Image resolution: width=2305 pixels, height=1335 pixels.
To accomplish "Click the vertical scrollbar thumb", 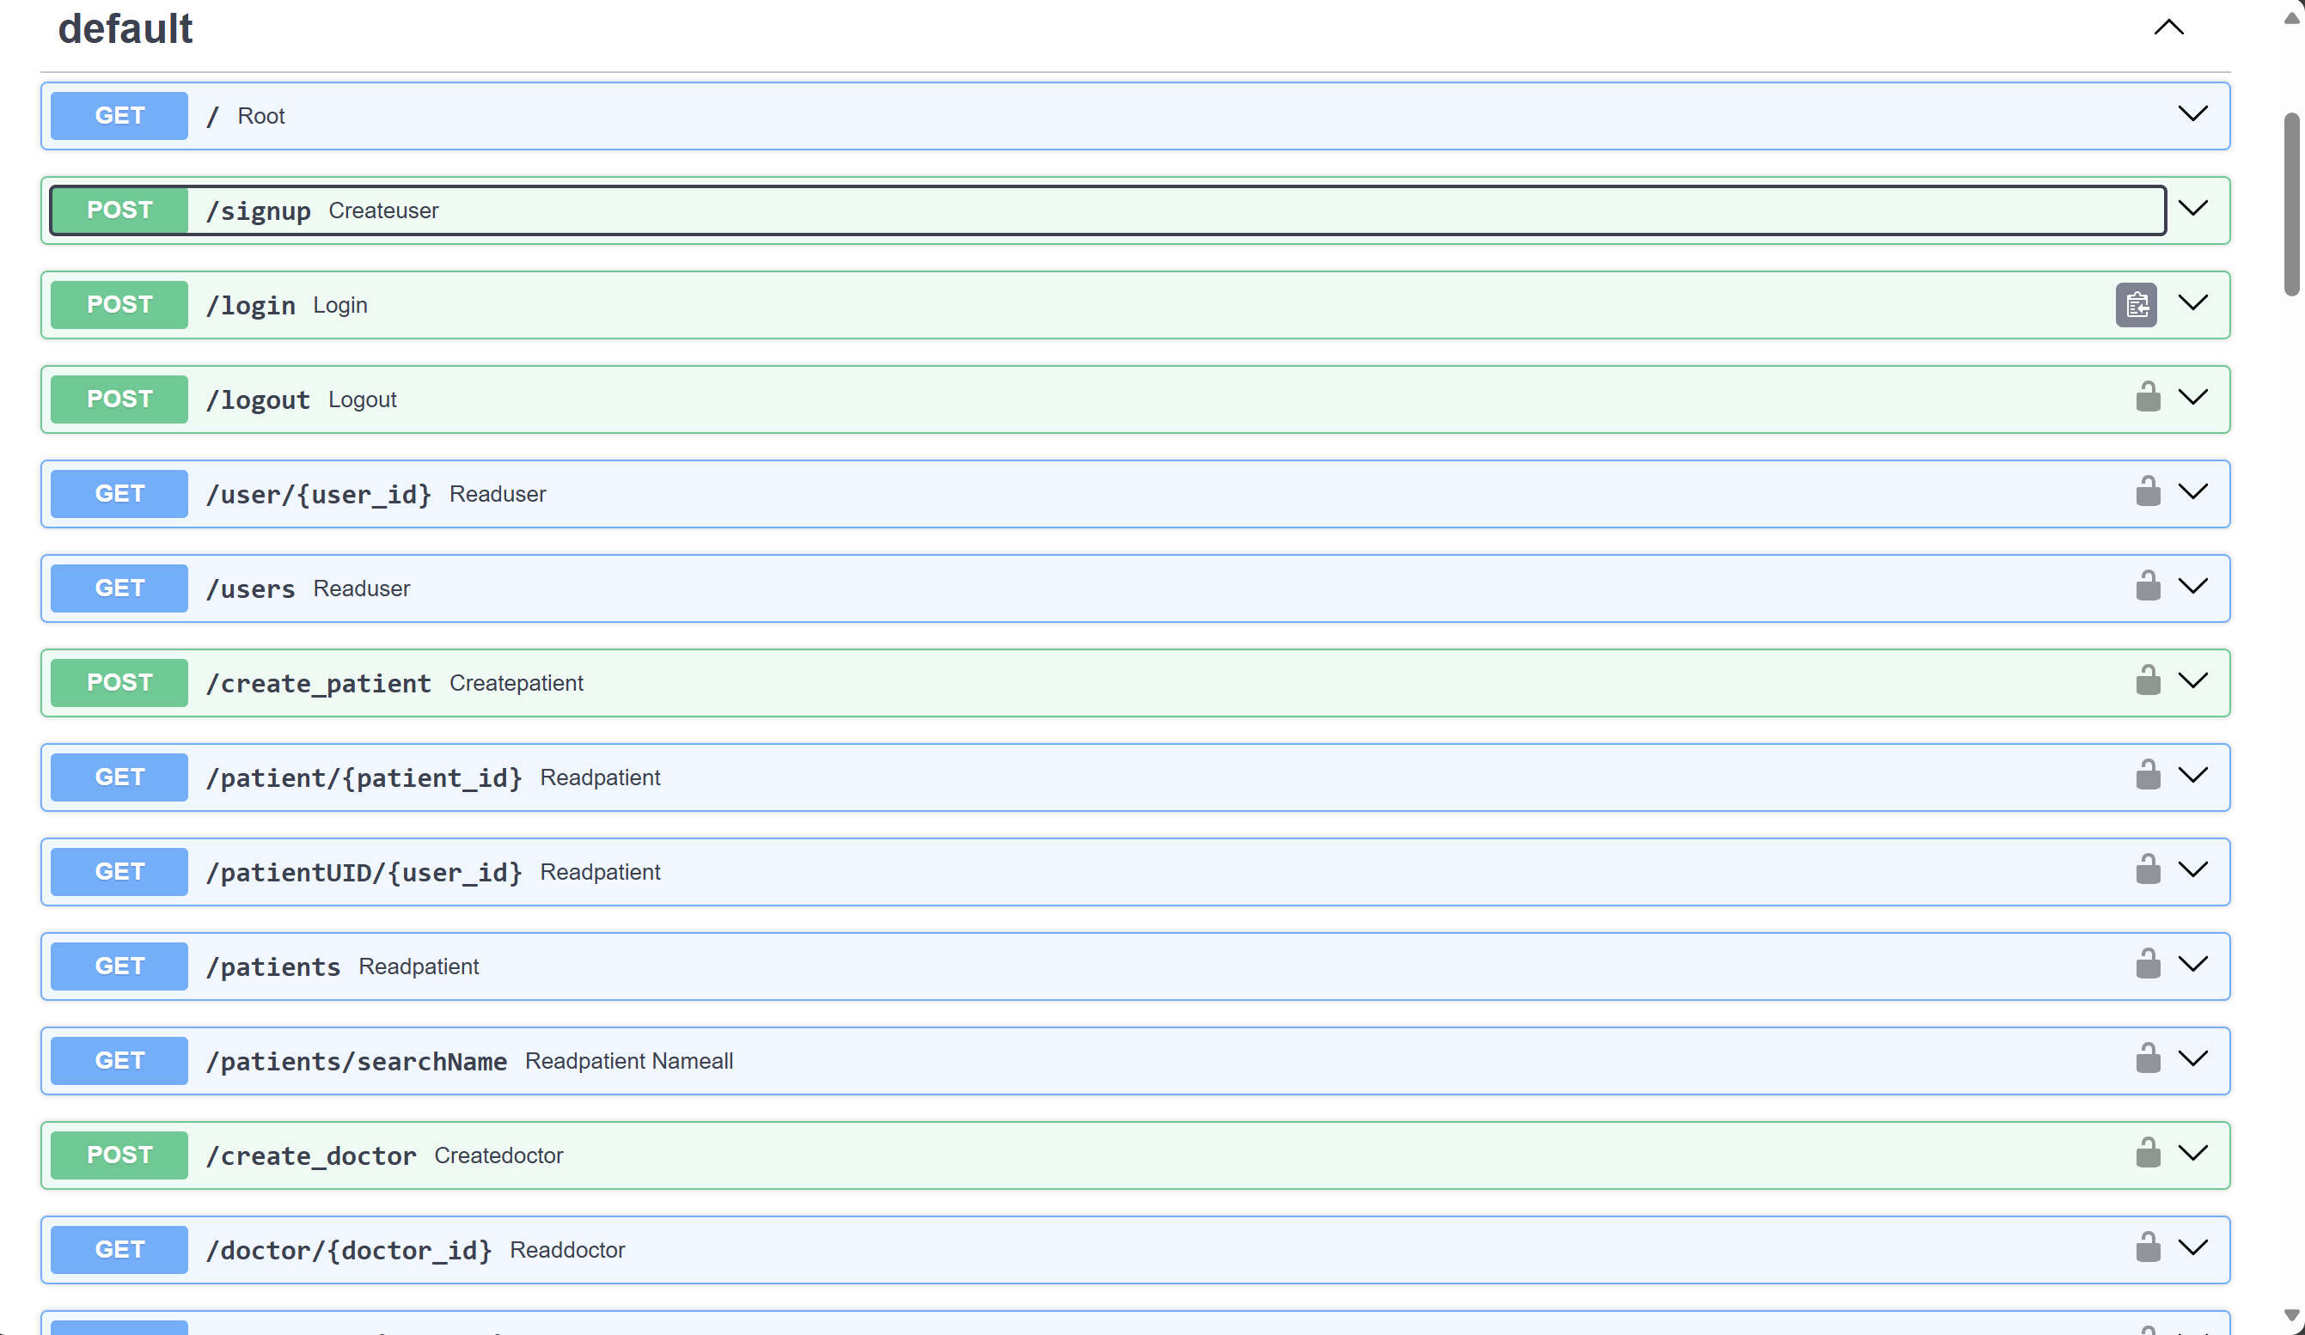I will tap(2291, 203).
